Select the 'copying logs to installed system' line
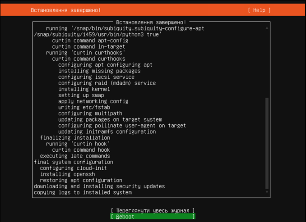306x222 pixels. [x=83, y=192]
